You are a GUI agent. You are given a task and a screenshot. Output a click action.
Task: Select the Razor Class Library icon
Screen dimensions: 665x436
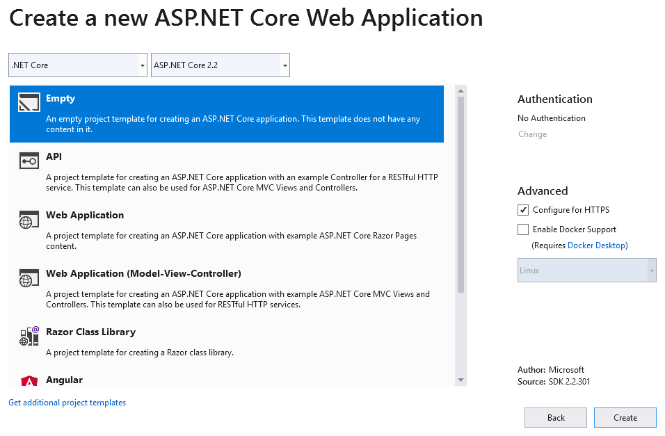pos(29,337)
